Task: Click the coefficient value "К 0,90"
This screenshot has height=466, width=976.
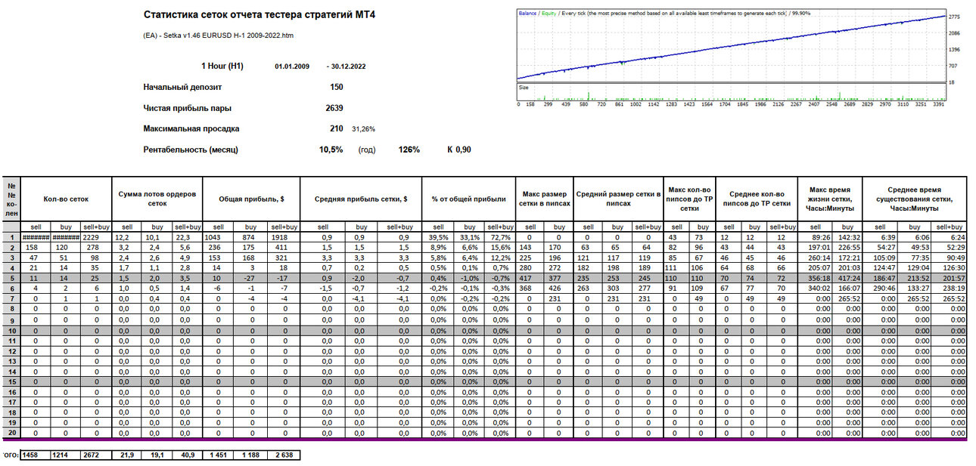Action: (458, 150)
